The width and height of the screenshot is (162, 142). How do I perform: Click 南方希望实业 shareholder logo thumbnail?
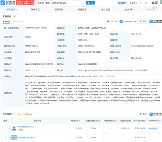coord(14,138)
